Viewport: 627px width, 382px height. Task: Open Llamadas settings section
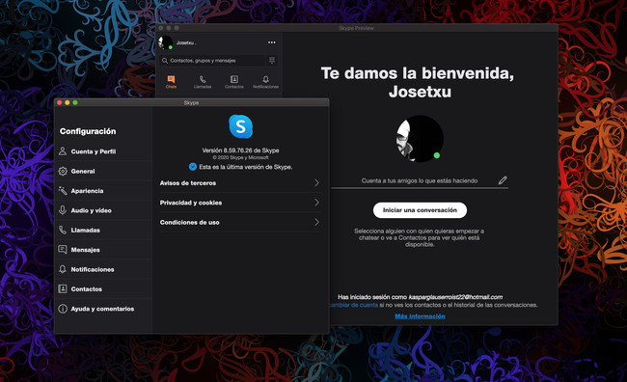click(103, 230)
